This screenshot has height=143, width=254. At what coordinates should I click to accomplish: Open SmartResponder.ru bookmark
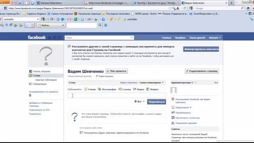(x=204, y=14)
